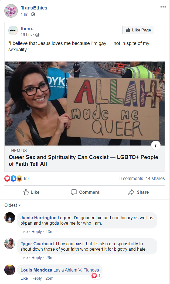Open the three-dot post options menu
The height and width of the screenshot is (284, 170).
(x=163, y=7)
